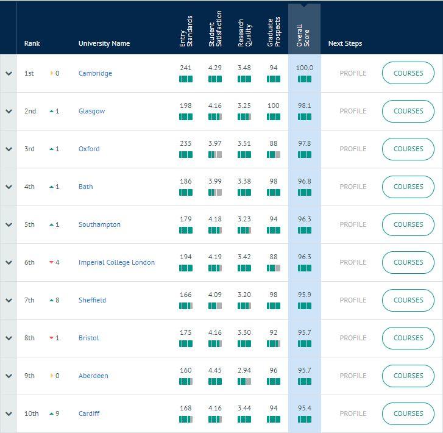Viewport: 443px width, 433px height.
Task: Click Graduate Prospects bar for Oxford
Action: [274, 155]
